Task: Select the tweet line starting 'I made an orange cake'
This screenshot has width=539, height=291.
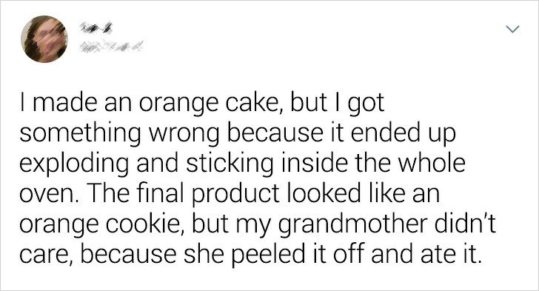Action: pos(202,103)
